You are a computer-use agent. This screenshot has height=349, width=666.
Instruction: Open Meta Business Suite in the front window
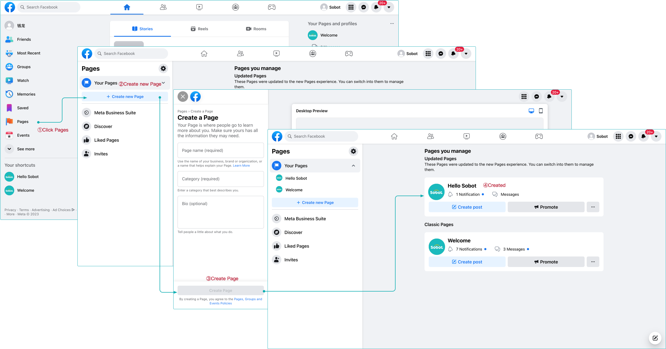[x=305, y=219]
